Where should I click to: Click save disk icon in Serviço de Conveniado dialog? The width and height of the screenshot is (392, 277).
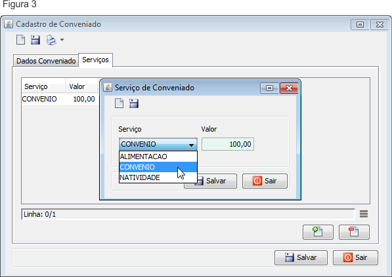(x=134, y=103)
